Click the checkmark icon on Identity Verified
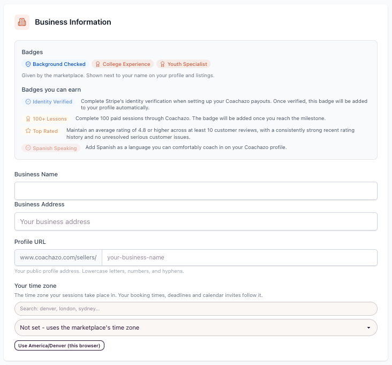Screen dimensions: 392x365 coord(28,102)
